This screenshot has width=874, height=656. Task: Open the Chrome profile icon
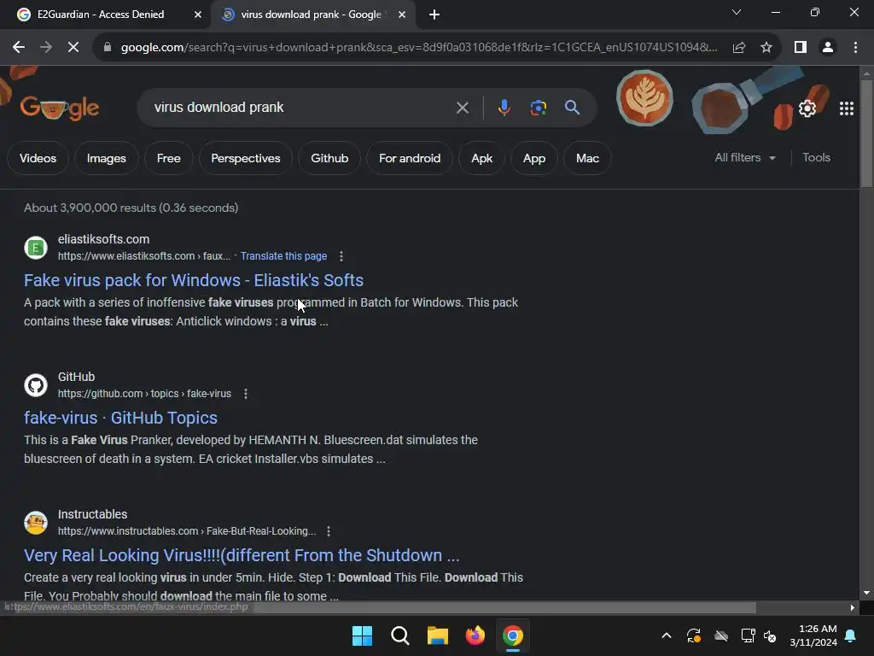(828, 48)
